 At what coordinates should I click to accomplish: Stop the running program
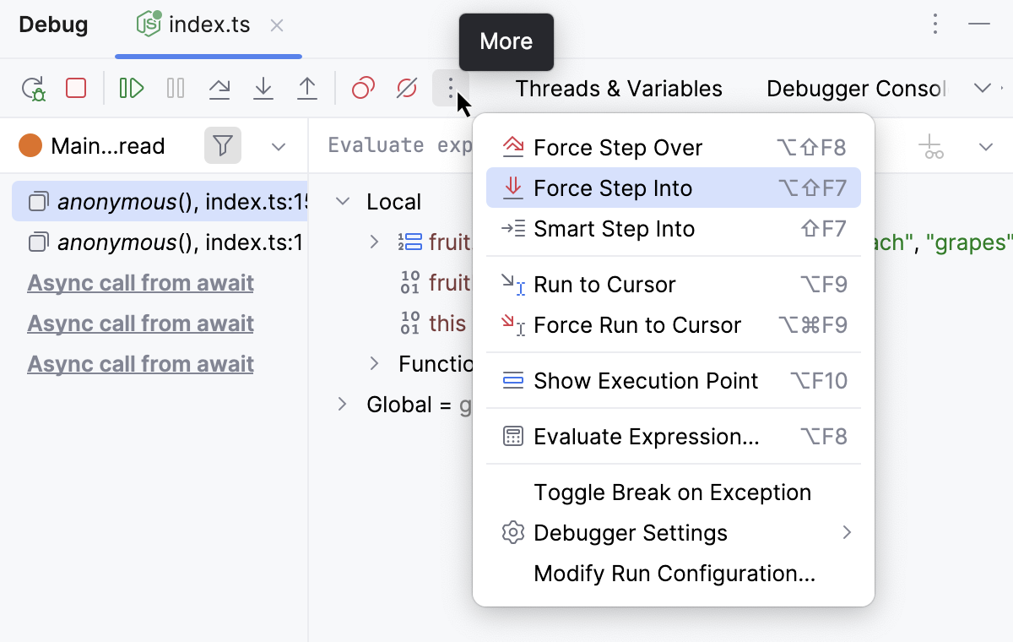pos(75,88)
